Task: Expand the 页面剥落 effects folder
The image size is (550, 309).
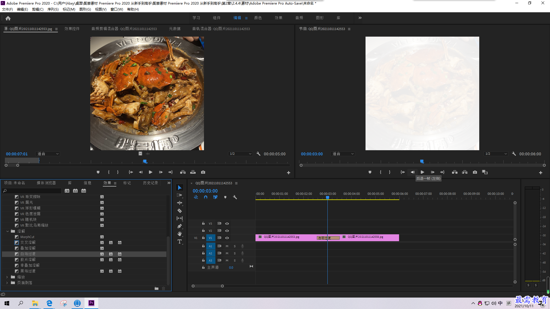Action: (7, 283)
